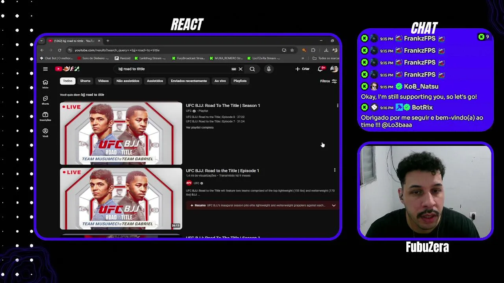The image size is (504, 283).
Task: Open the 'MUKA_ROMERO Stream' bookmark
Action: tap(226, 58)
